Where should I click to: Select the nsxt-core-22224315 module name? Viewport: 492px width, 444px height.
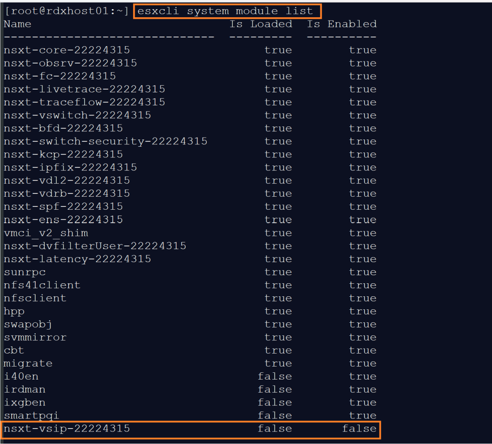pos(66,50)
